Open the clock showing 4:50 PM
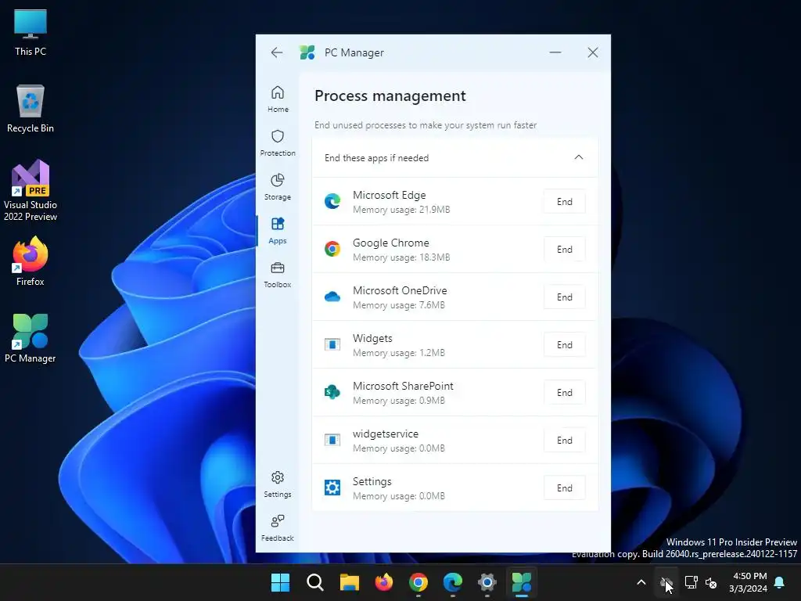Image resolution: width=801 pixels, height=601 pixels. pos(749,582)
